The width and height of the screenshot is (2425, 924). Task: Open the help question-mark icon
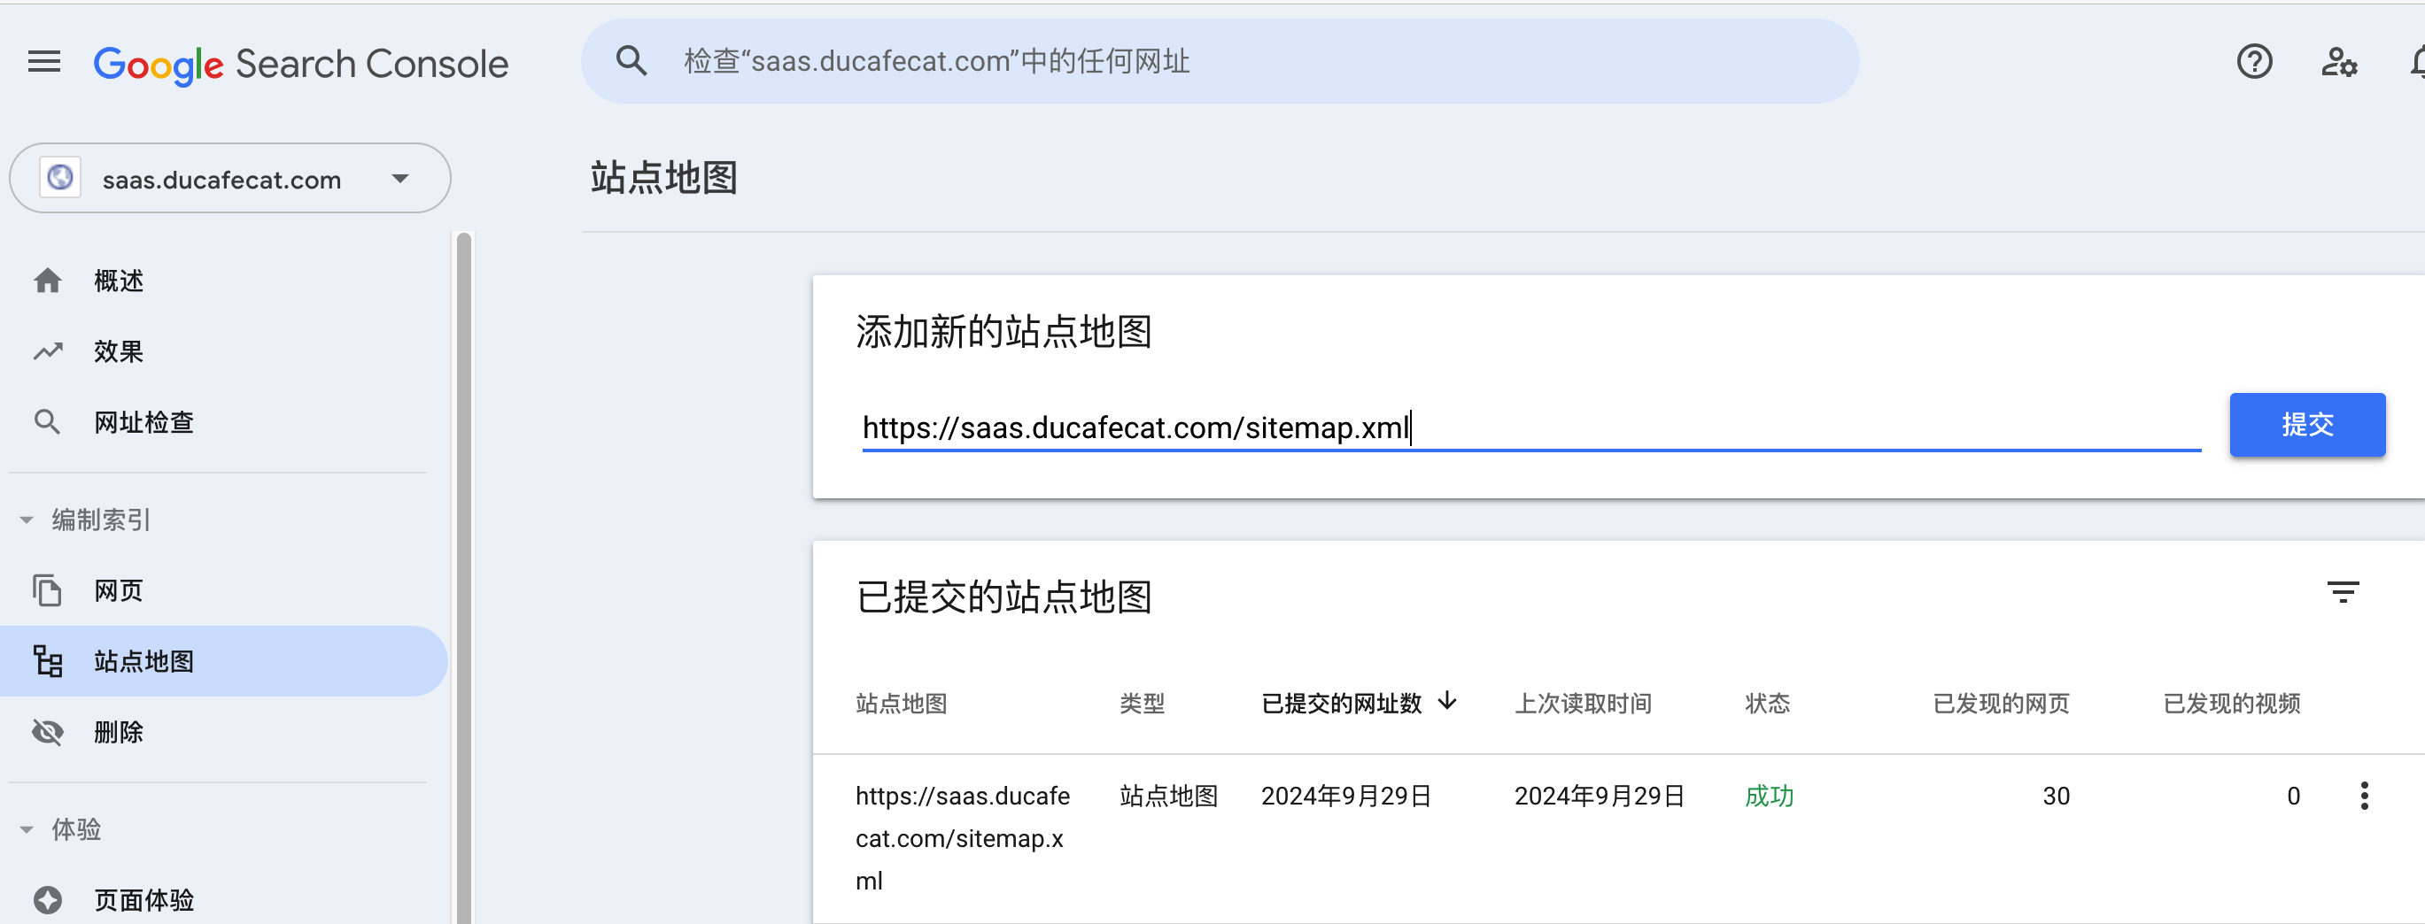[x=2255, y=62]
